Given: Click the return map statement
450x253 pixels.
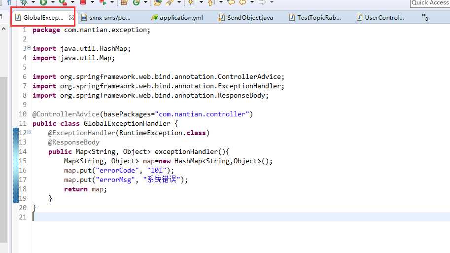Looking at the screenshot, I should click(x=85, y=189).
